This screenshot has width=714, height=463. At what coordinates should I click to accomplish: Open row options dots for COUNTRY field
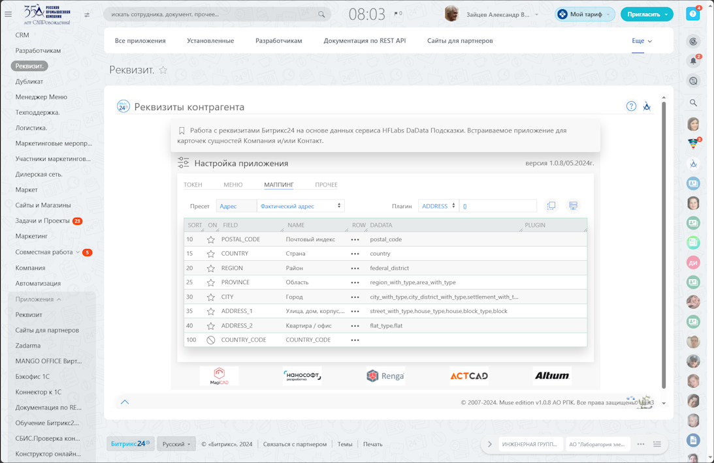pyautogui.click(x=355, y=254)
